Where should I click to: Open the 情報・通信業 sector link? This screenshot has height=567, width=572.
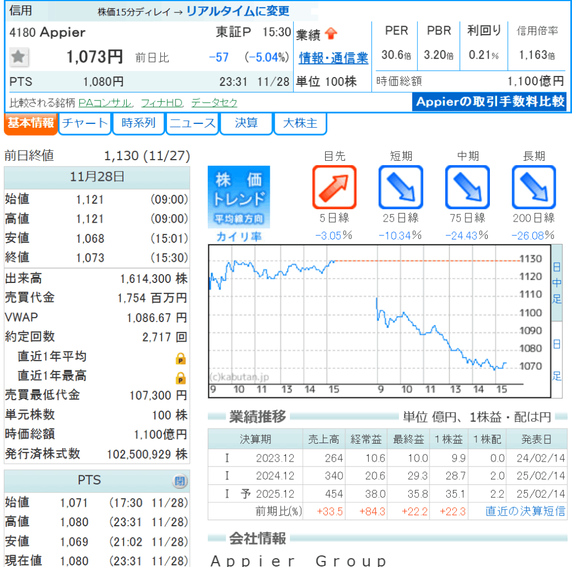pos(333,57)
